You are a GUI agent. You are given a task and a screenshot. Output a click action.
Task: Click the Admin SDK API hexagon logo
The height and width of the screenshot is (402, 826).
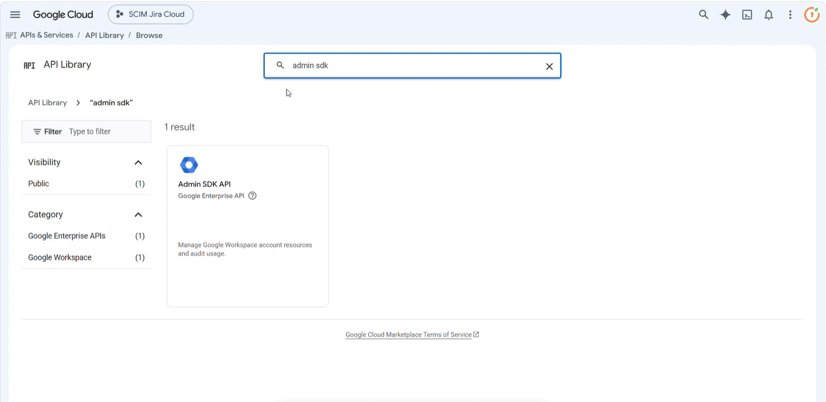pos(189,165)
